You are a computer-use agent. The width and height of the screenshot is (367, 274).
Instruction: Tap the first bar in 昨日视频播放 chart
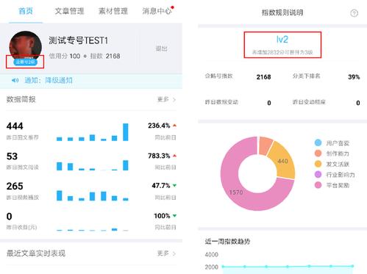point(60,195)
